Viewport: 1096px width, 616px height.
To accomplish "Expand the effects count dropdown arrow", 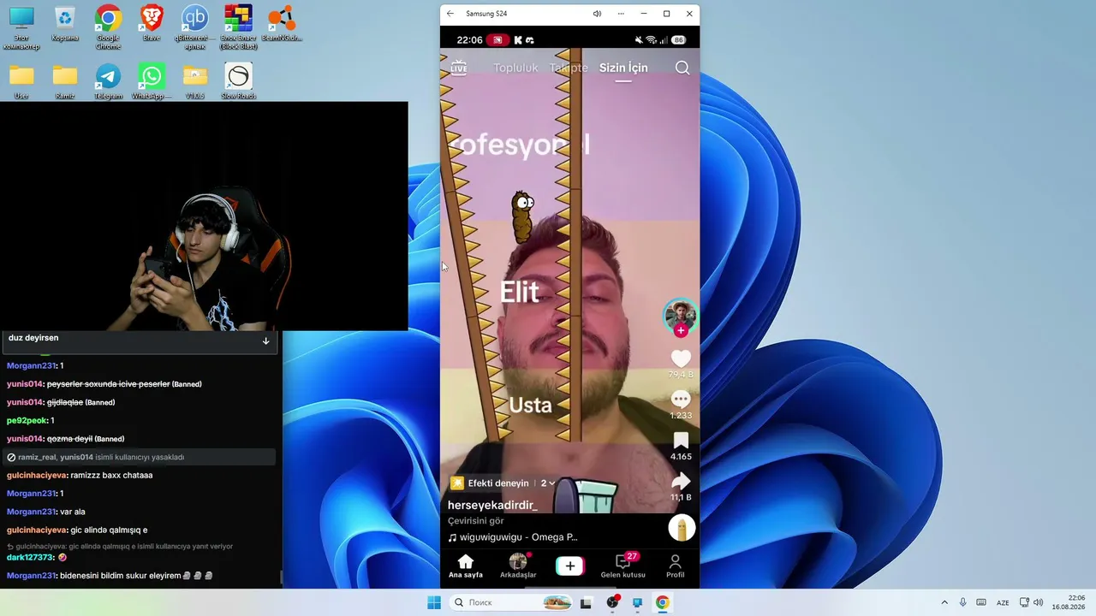I will click(x=551, y=483).
